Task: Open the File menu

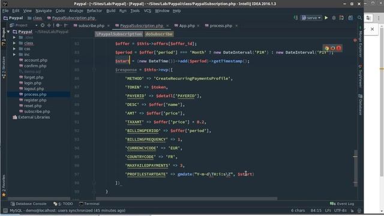Action: (x=5, y=11)
